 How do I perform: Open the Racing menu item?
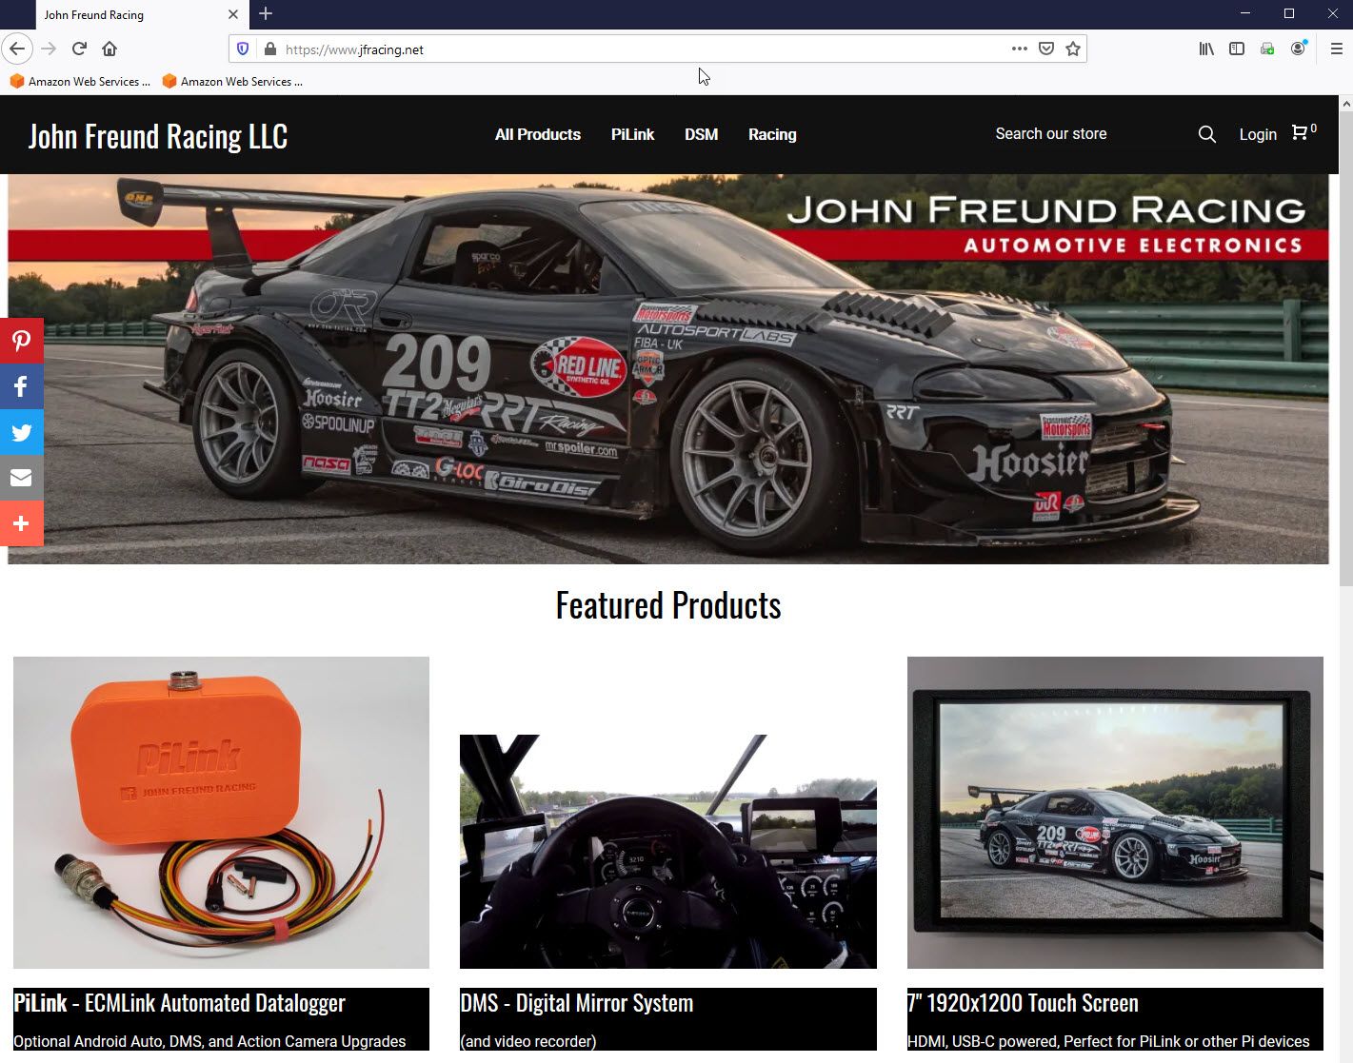tap(772, 134)
